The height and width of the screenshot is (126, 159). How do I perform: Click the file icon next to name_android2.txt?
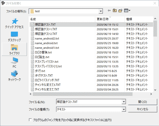32,38
